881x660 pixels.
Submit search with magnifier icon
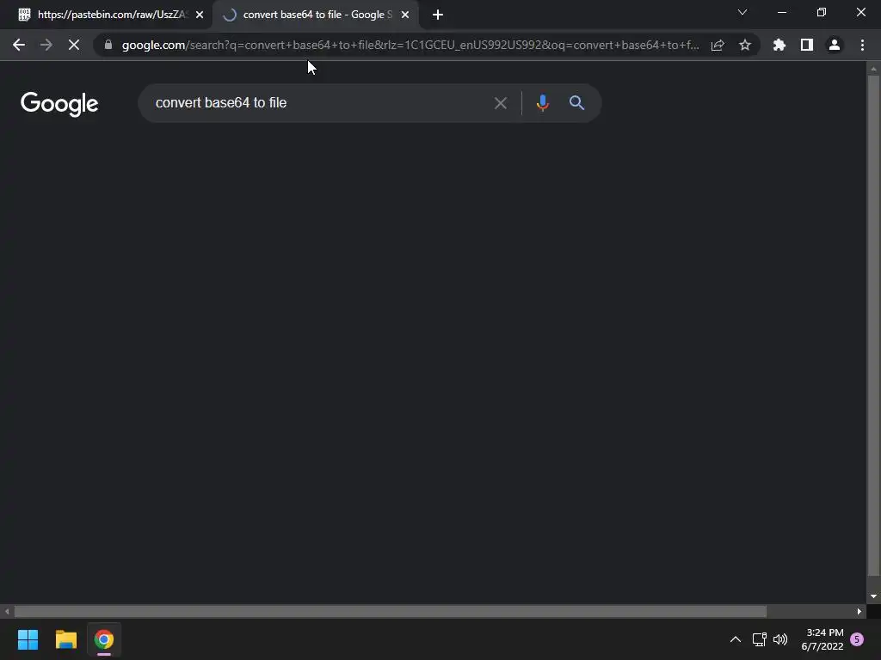pos(576,103)
